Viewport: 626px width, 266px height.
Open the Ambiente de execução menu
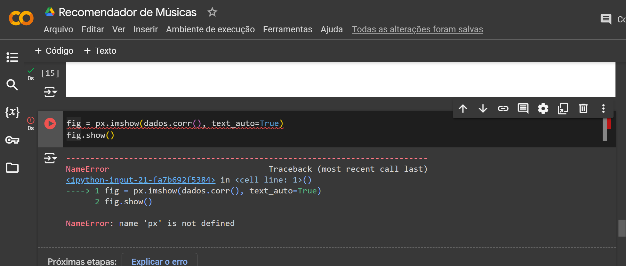(x=210, y=29)
